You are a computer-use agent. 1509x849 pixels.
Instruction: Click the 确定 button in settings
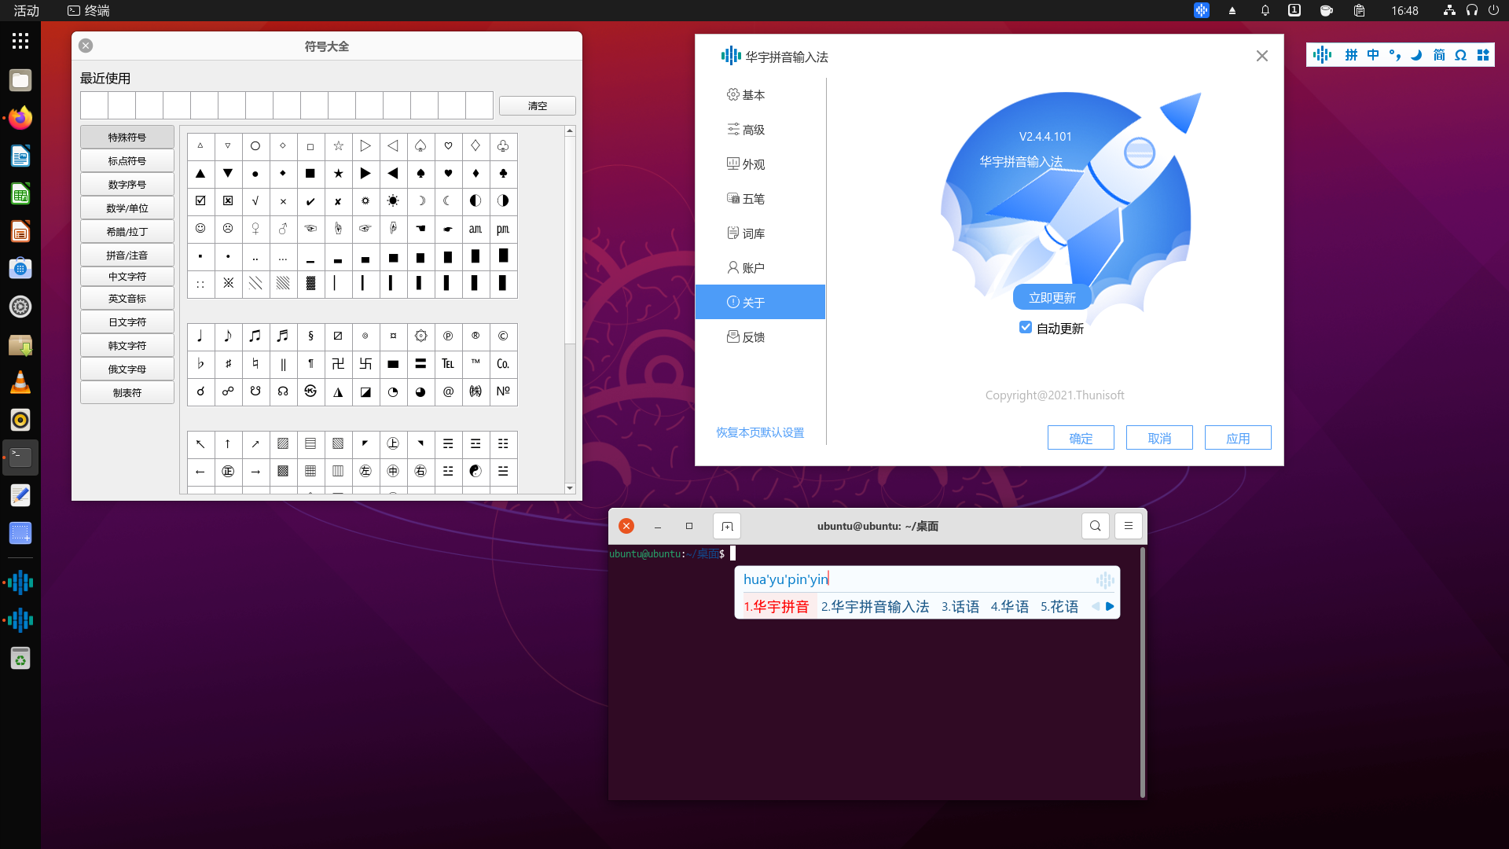point(1081,438)
